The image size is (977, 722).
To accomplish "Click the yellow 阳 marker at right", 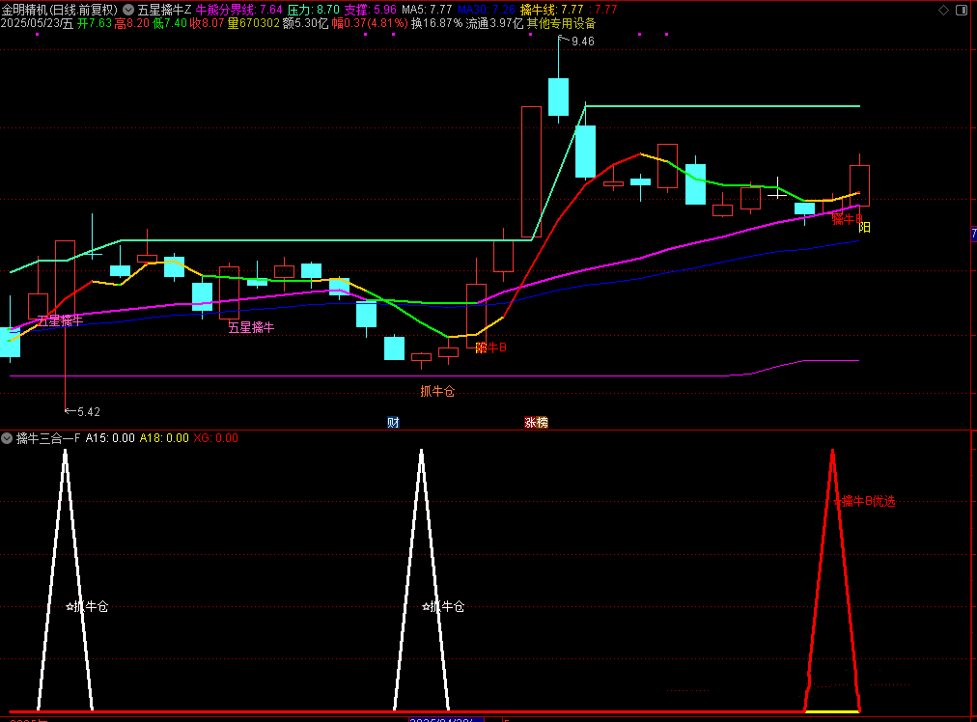I will click(864, 228).
